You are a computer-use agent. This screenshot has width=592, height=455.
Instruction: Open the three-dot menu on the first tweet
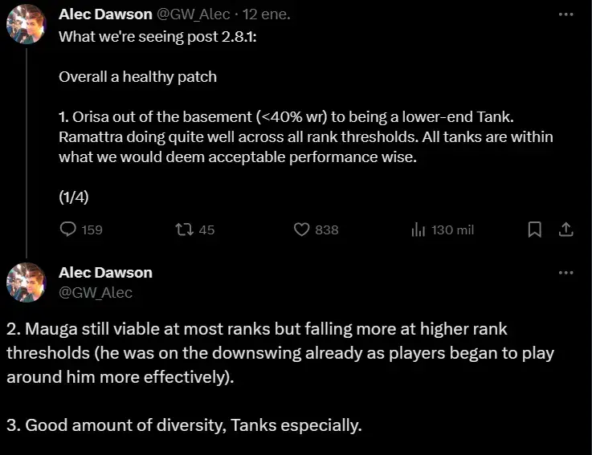pos(566,14)
